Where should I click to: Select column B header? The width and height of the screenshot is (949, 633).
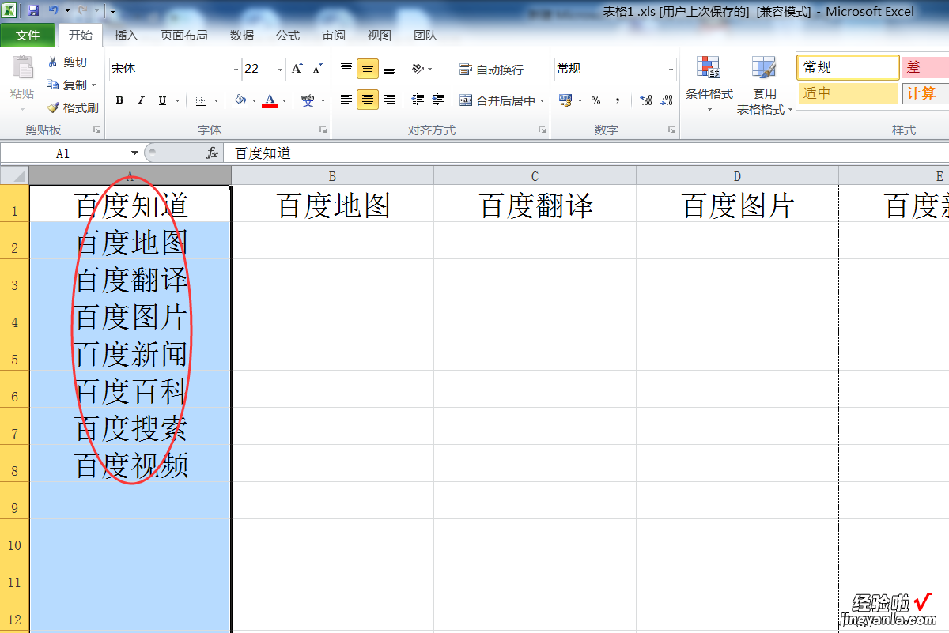coord(333,176)
